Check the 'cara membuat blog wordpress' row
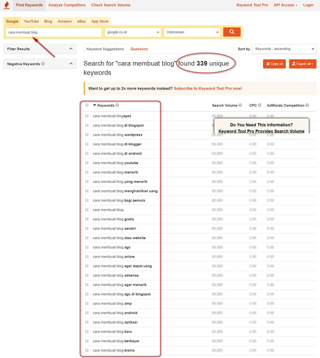The height and width of the screenshot is (358, 320). click(x=87, y=135)
